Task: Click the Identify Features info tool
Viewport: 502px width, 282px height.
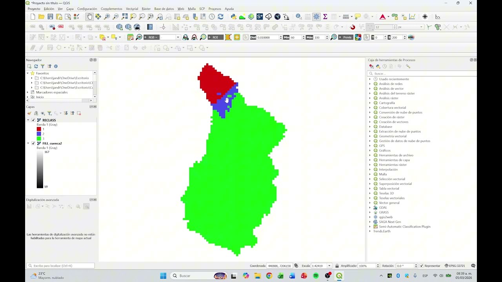Action: pos(299,16)
